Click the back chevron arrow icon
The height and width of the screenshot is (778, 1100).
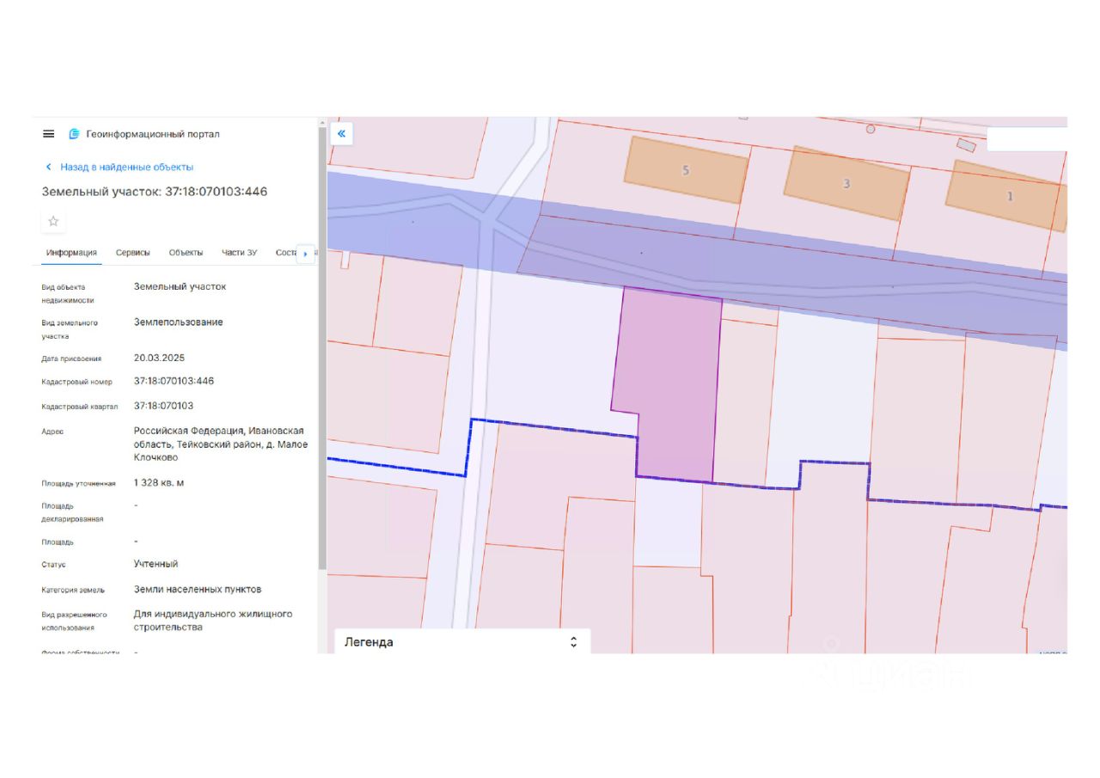[x=49, y=167]
